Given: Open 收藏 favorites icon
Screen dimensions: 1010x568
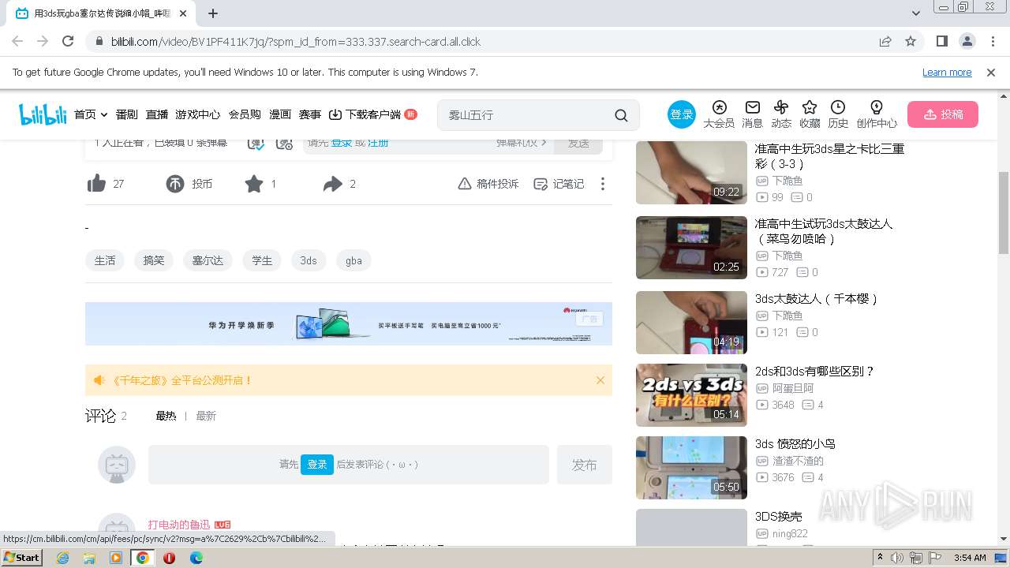Looking at the screenshot, I should click(x=810, y=114).
